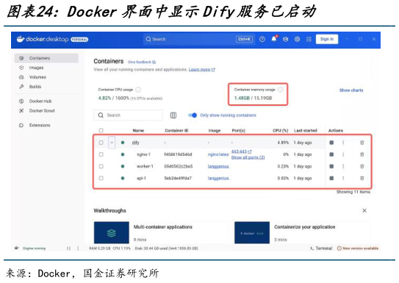Screen dimensions: 399x283
Task: Click api-1 container name
Action: point(141,178)
